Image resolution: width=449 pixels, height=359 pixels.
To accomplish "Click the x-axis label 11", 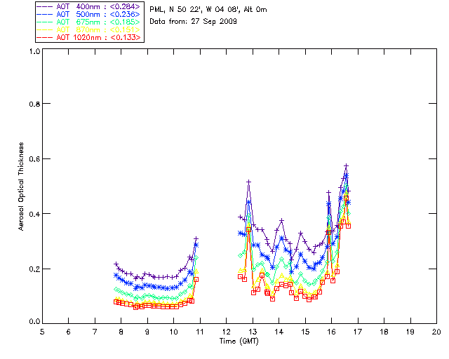I will [x=199, y=332].
